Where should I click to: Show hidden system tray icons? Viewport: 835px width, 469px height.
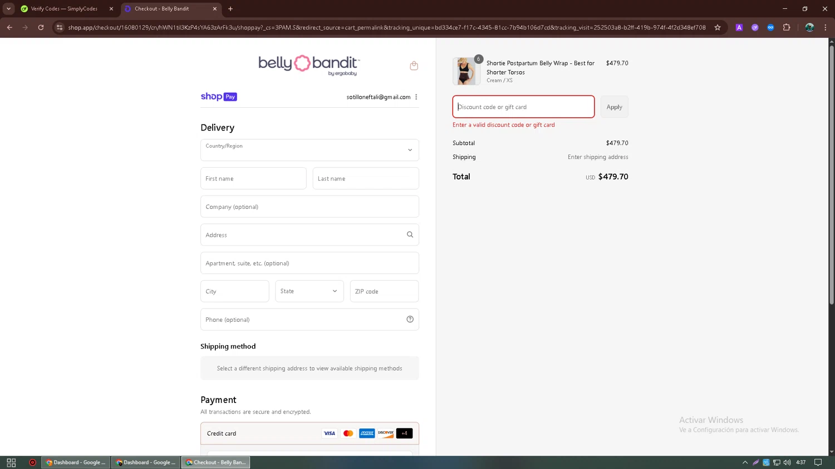(x=745, y=462)
